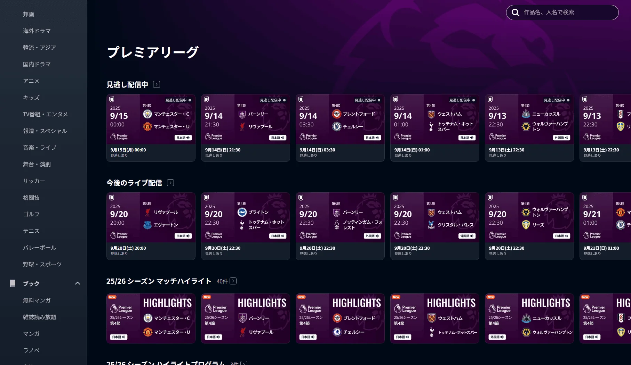This screenshot has height=365, width=631.
Task: Click the Manchester City crest in 9/15 card
Action: tap(147, 114)
